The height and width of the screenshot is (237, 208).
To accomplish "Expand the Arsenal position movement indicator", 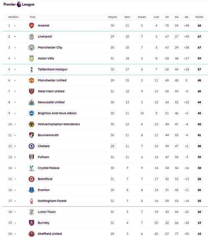I will point(15,26).
